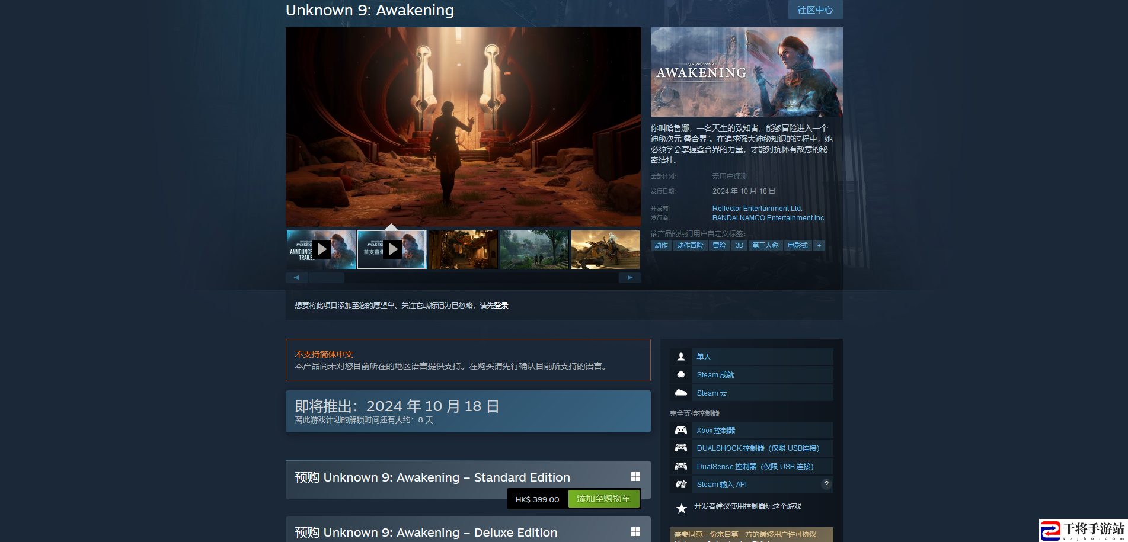Image resolution: width=1128 pixels, height=542 pixels.
Task: Click the release date 2024 年 10 月 18 日
Action: point(744,191)
